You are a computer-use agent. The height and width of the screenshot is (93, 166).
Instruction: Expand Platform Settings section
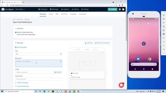coord(22,83)
